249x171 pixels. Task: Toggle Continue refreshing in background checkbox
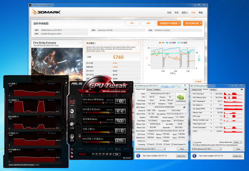pyautogui.click(x=193, y=145)
